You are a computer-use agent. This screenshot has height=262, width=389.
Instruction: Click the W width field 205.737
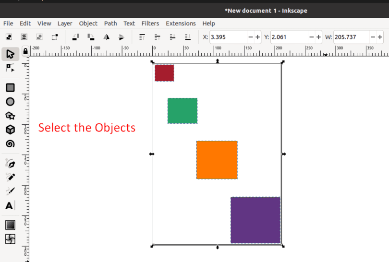click(x=351, y=37)
